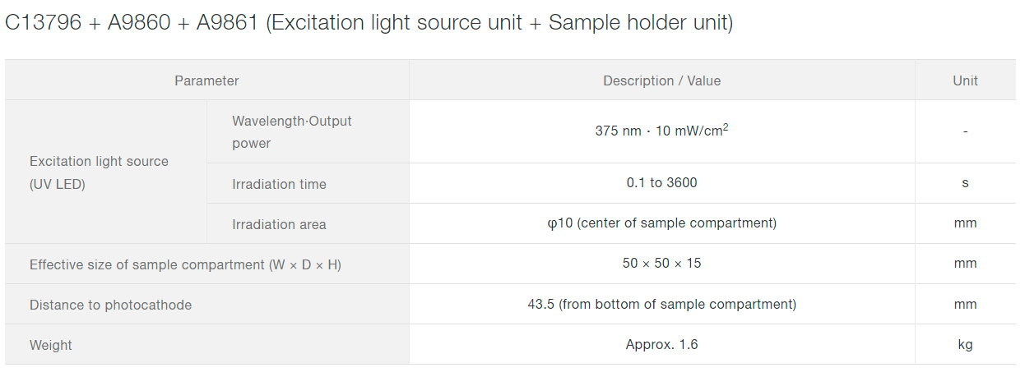Viewport: 1025px width, 372px height.
Task: Select the Description / Value column header
Action: 661,80
